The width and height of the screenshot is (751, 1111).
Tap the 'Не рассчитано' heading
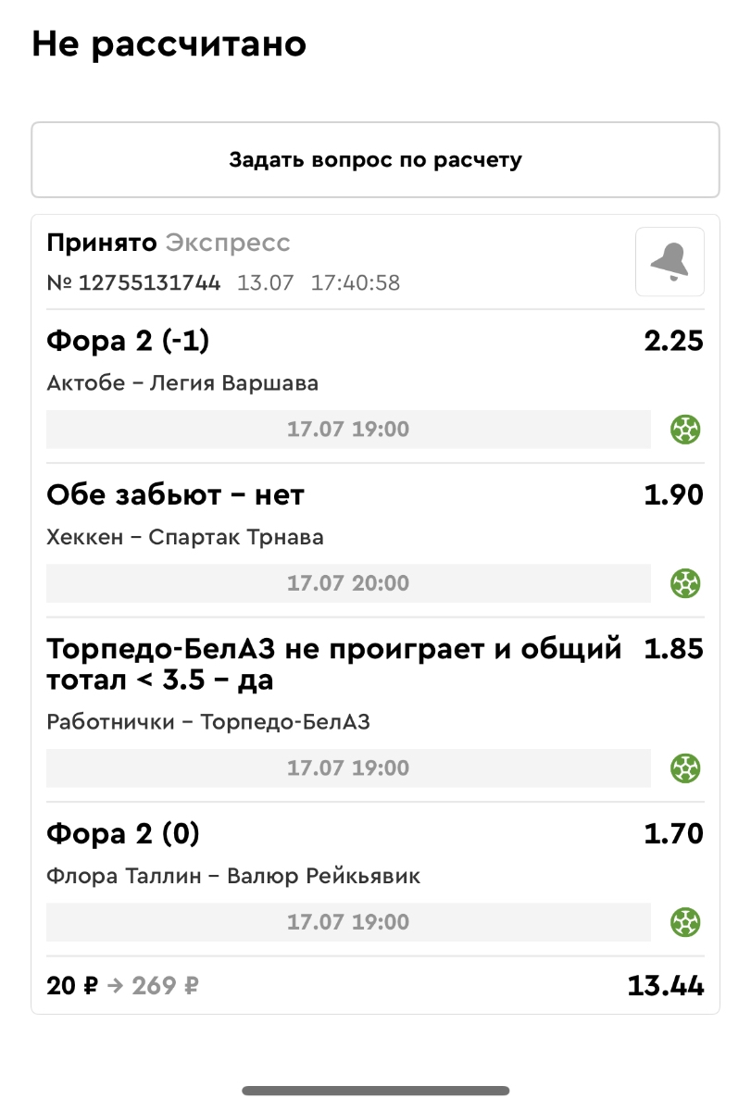tap(169, 44)
